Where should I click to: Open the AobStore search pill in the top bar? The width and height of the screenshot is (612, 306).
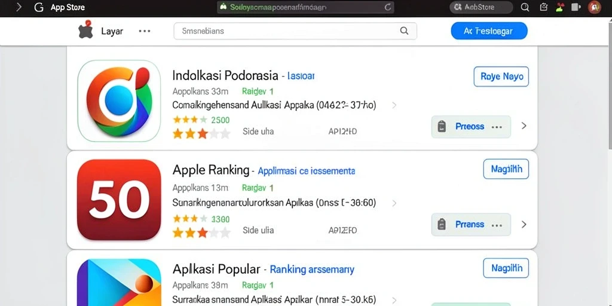coord(481,7)
